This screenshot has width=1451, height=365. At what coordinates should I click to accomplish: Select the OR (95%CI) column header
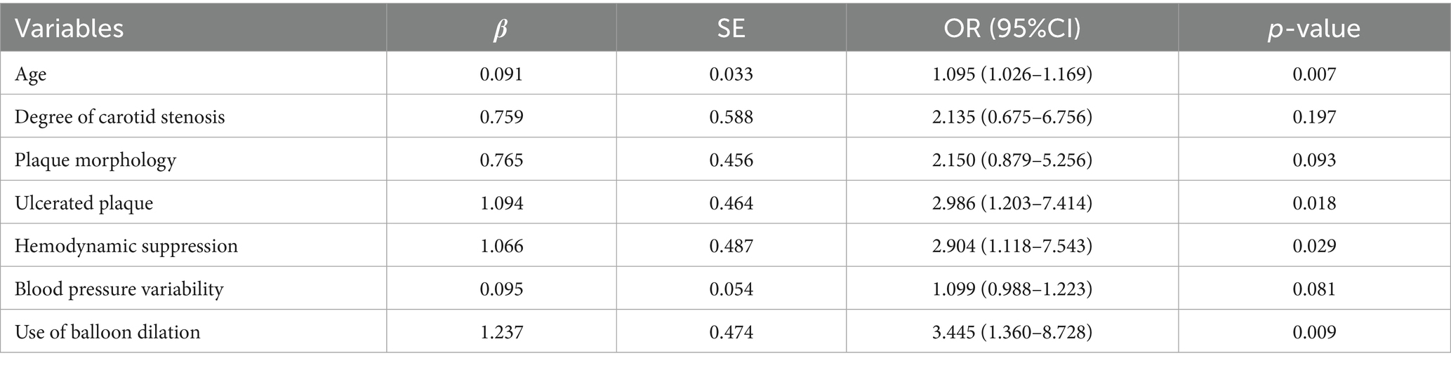[1012, 29]
